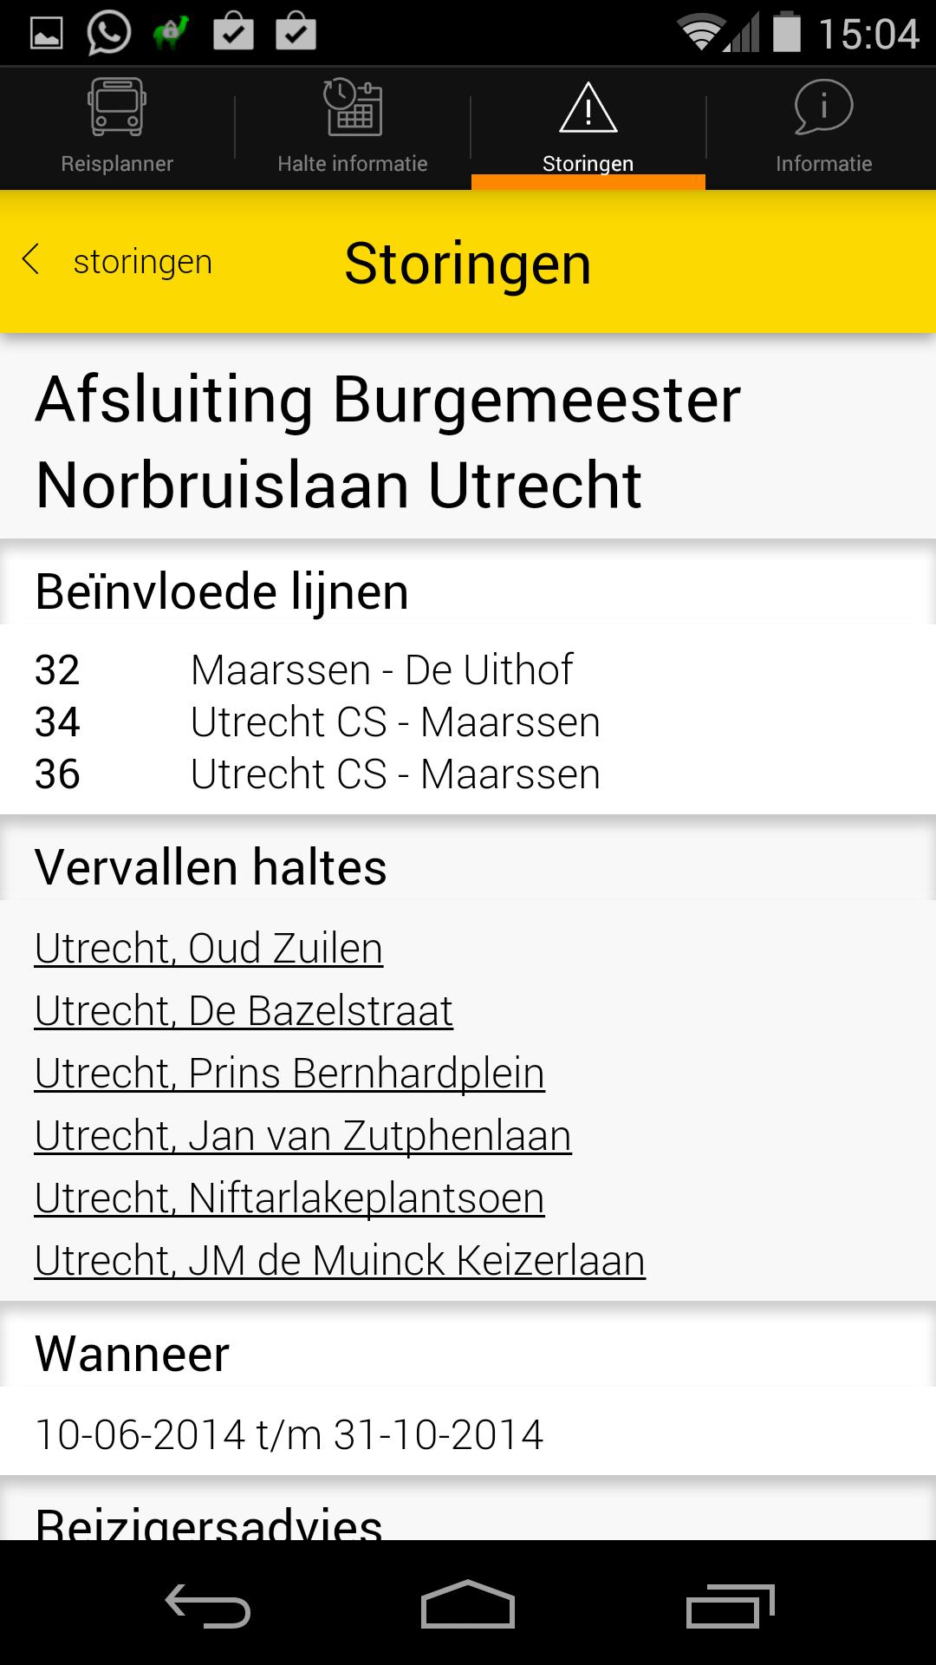Tap the back chevron beside storingen
This screenshot has width=936, height=1665.
pos(31,260)
